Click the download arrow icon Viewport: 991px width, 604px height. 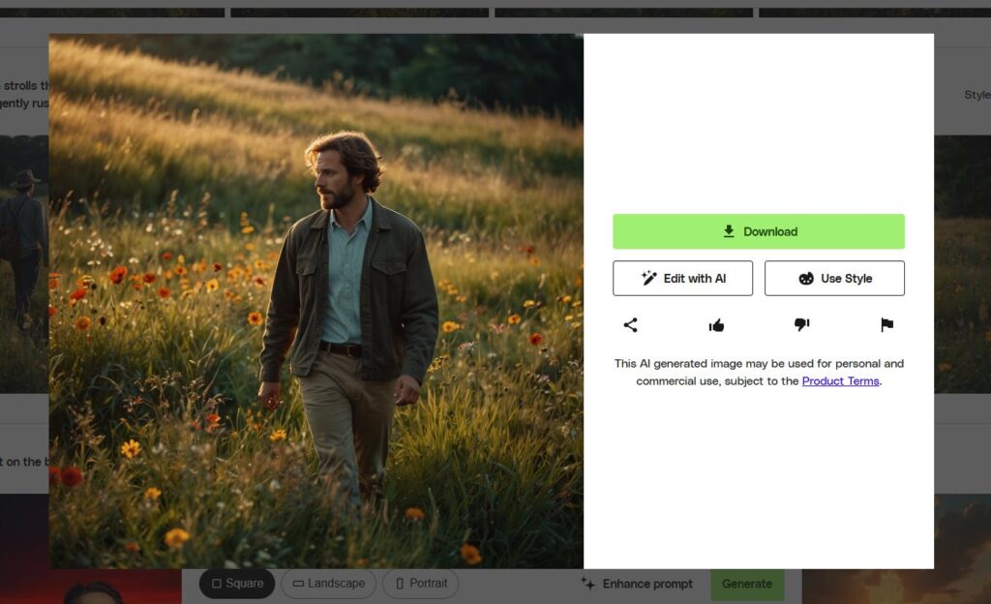[727, 231]
